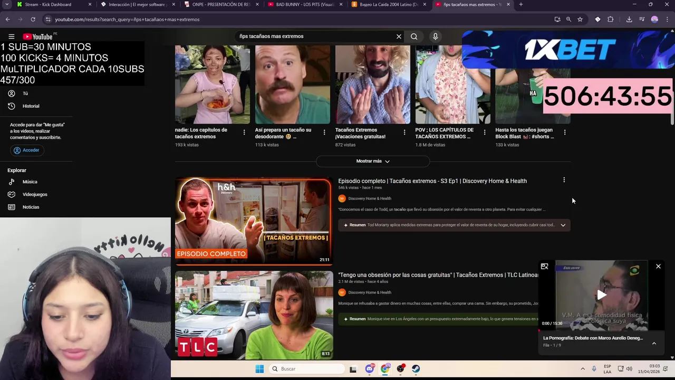675x380 pixels.
Task: Open Task View on the taskbar
Action: (353, 369)
